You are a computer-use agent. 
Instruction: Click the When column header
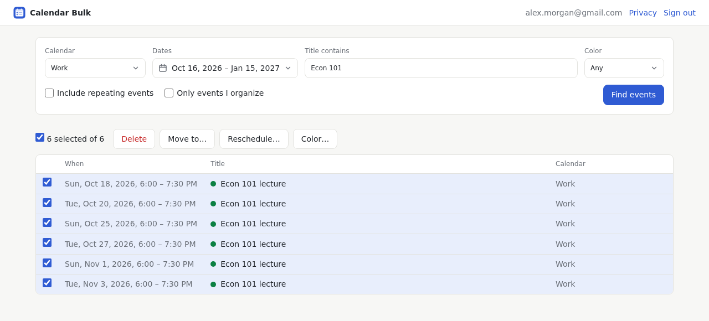tap(74, 164)
